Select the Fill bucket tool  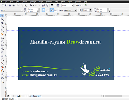(x=2, y=78)
